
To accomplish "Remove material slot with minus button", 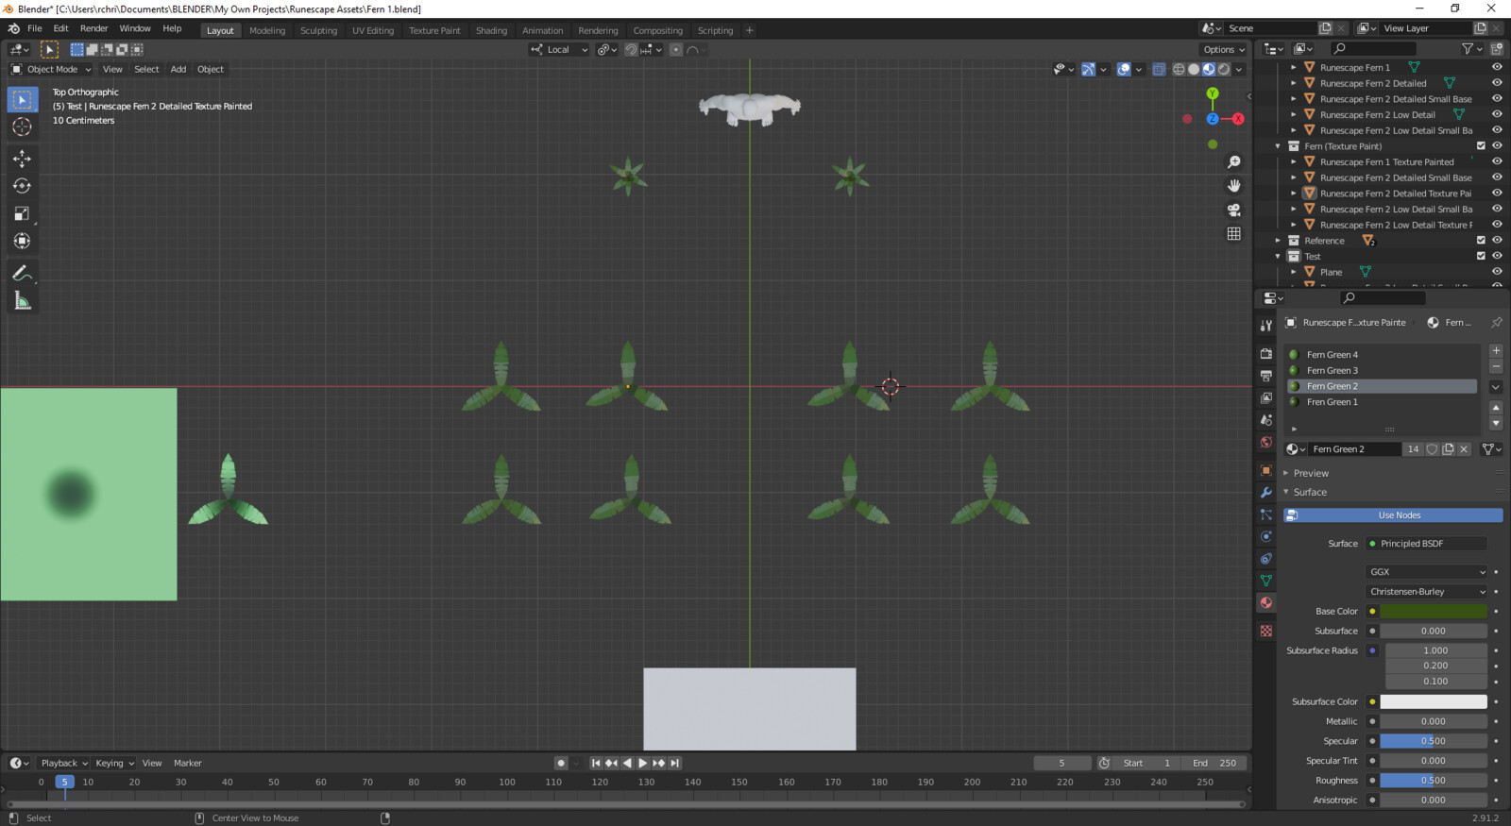I will [1496, 366].
